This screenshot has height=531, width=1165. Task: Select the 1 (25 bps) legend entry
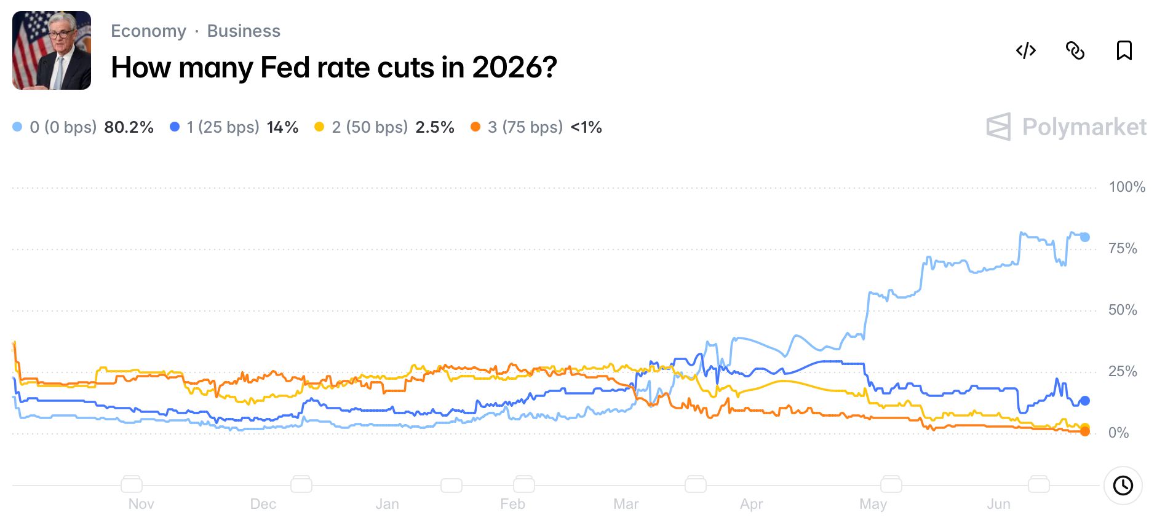(234, 127)
